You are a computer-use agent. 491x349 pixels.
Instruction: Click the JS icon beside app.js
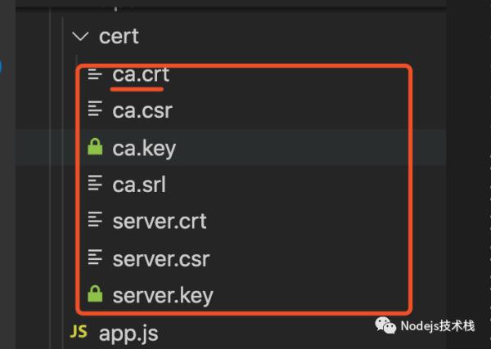click(x=79, y=332)
